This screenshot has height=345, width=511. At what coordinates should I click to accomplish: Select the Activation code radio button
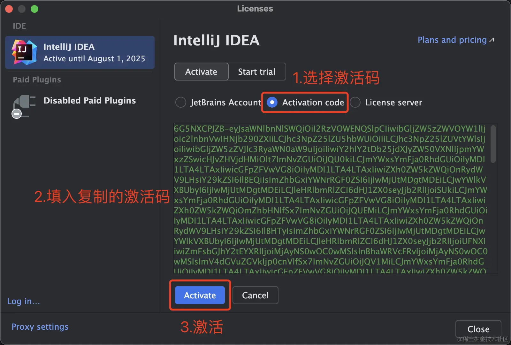coord(272,102)
